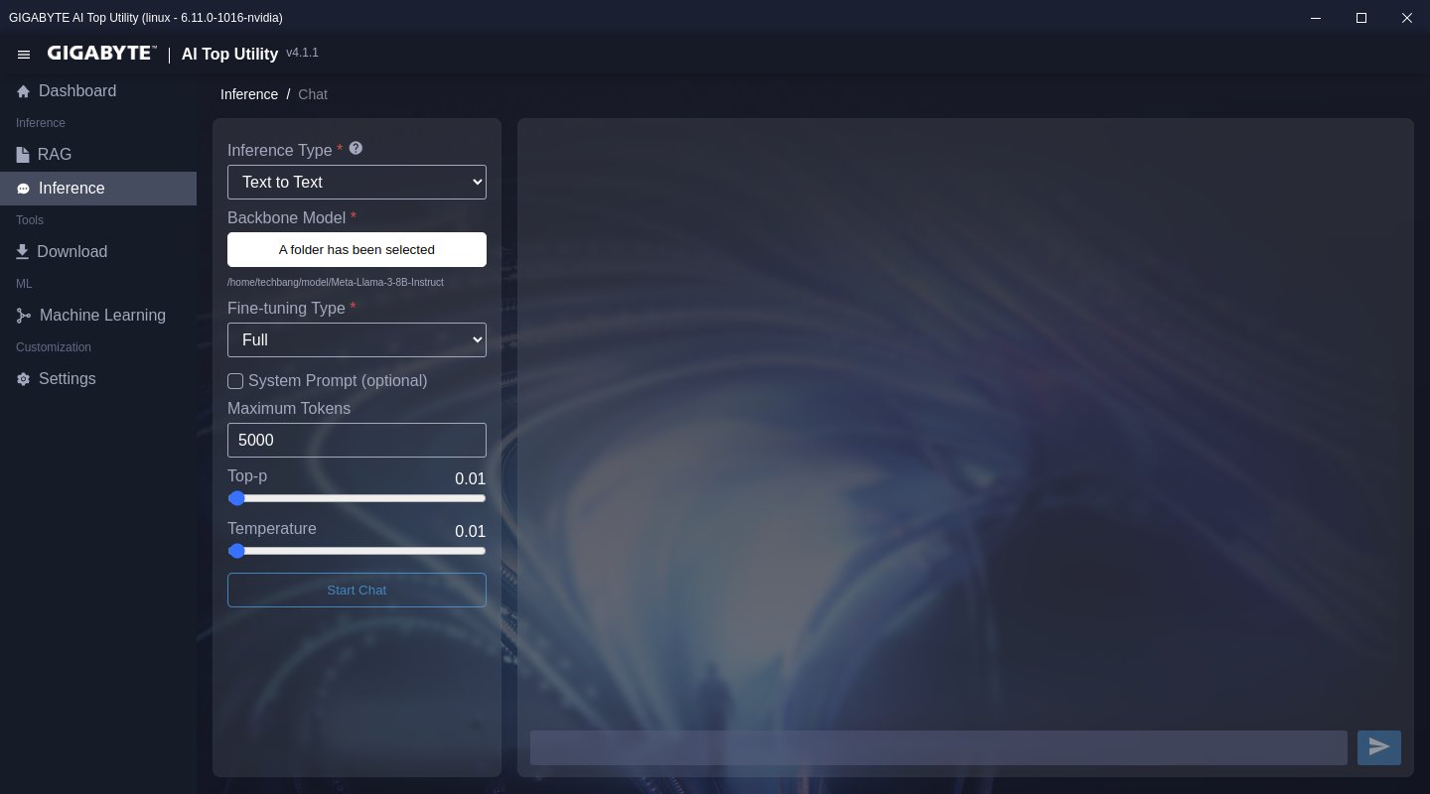Choose the Backbone Model folder button

pos(357,250)
